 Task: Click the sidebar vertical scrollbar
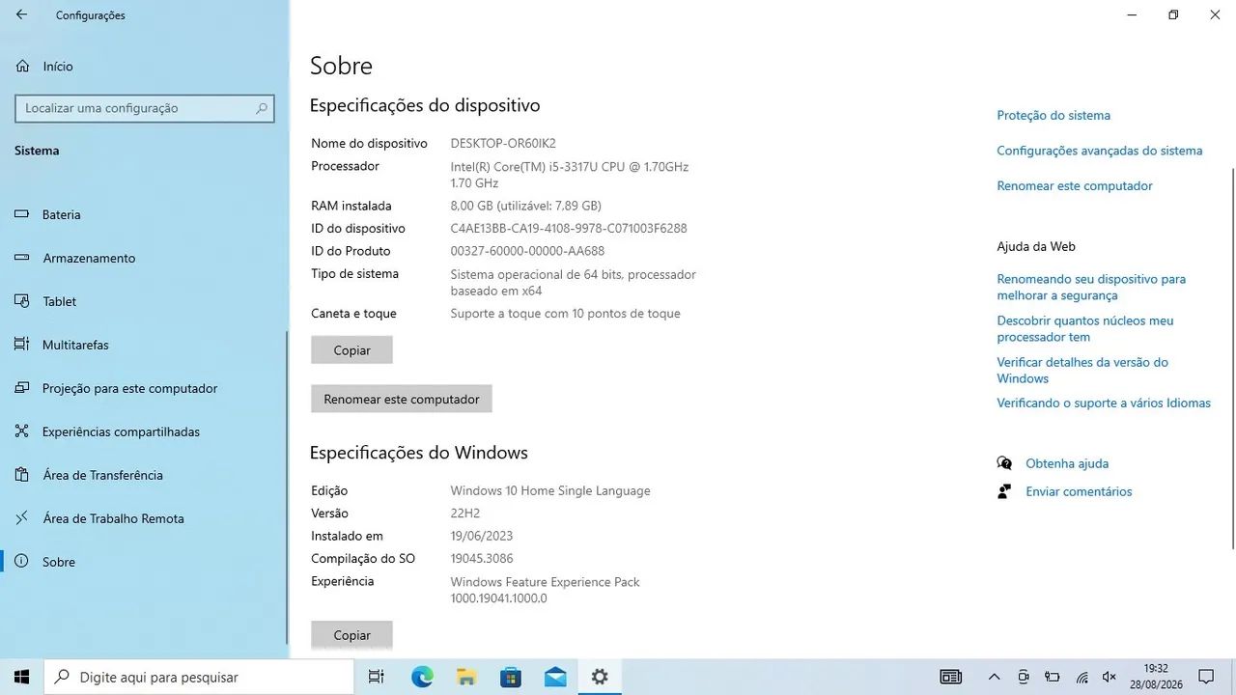click(286, 488)
